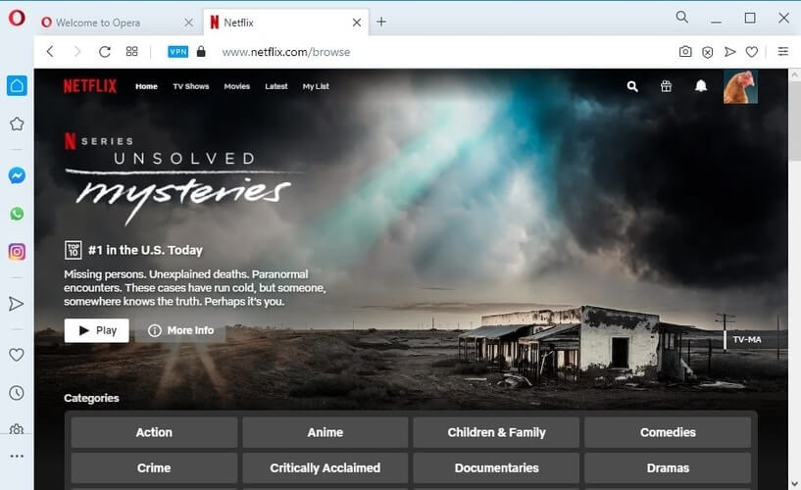Open TV Shows section
Image resolution: width=801 pixels, height=490 pixels.
point(190,86)
